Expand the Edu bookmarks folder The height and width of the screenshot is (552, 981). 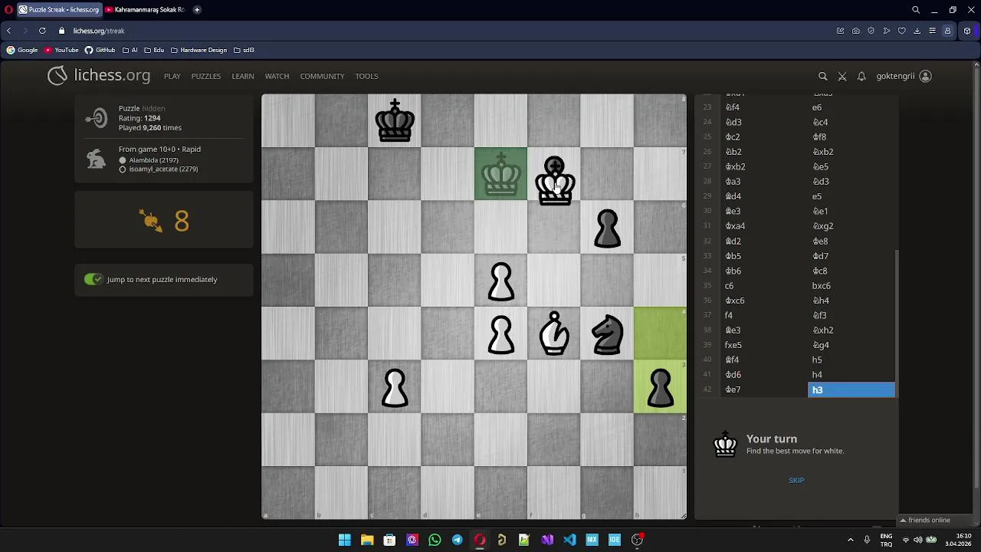154,50
